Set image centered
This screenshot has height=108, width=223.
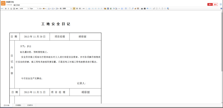(x=101, y=9)
